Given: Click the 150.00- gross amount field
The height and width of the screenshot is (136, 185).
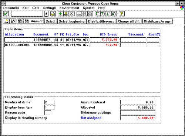Looking at the screenshot, I should [105, 45].
